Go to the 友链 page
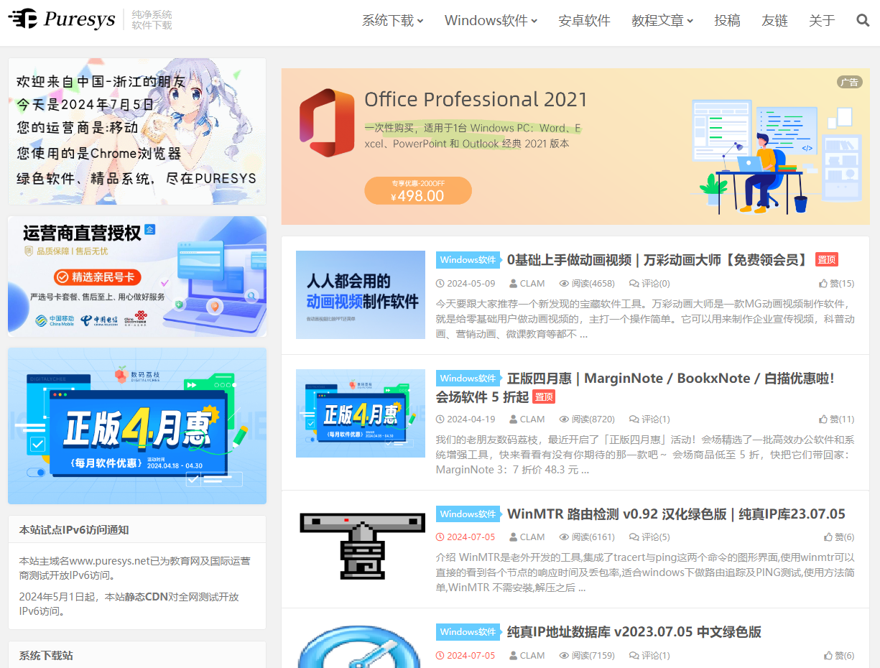The height and width of the screenshot is (668, 880). pyautogui.click(x=774, y=21)
